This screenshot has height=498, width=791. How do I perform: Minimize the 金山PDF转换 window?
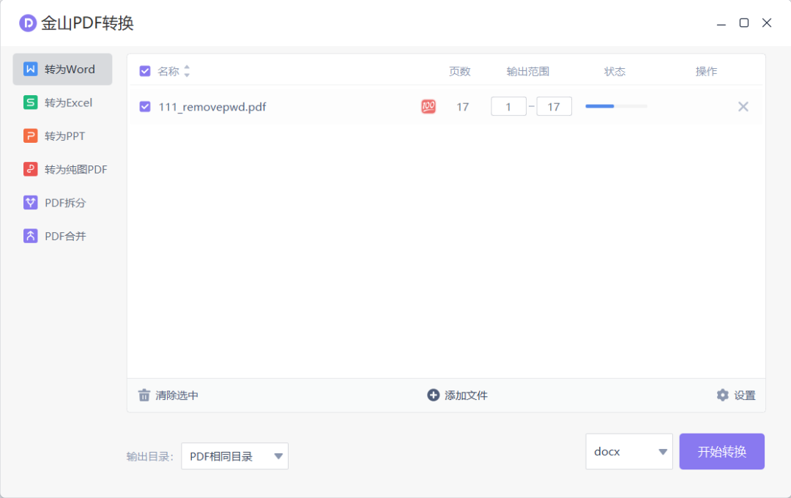[721, 23]
